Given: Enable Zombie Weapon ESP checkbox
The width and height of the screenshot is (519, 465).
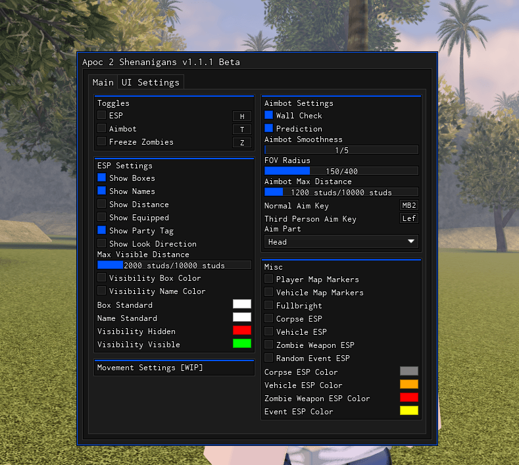Looking at the screenshot, I should (x=269, y=345).
